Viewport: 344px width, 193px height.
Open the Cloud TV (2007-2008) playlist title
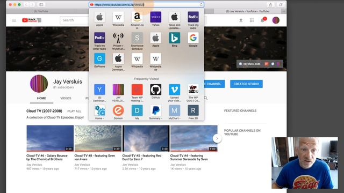point(44,111)
